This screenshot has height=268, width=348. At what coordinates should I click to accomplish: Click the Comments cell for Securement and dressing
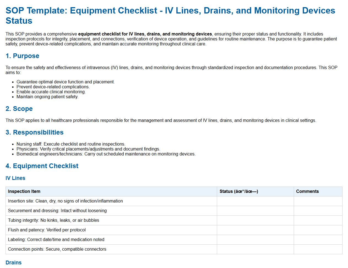coord(318,211)
